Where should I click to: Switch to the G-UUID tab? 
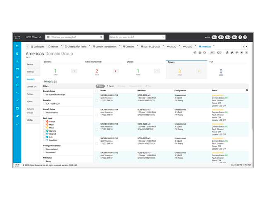(172, 47)
